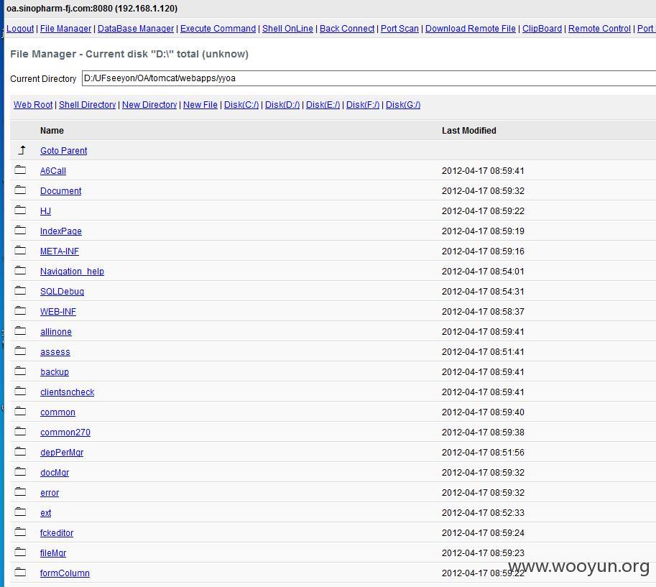Image resolution: width=656 pixels, height=587 pixels.
Task: Switch to Disk(C:/)
Action: coord(241,105)
